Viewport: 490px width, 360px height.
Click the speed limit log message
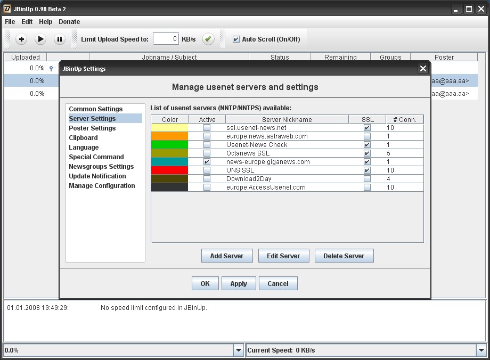tap(154, 308)
